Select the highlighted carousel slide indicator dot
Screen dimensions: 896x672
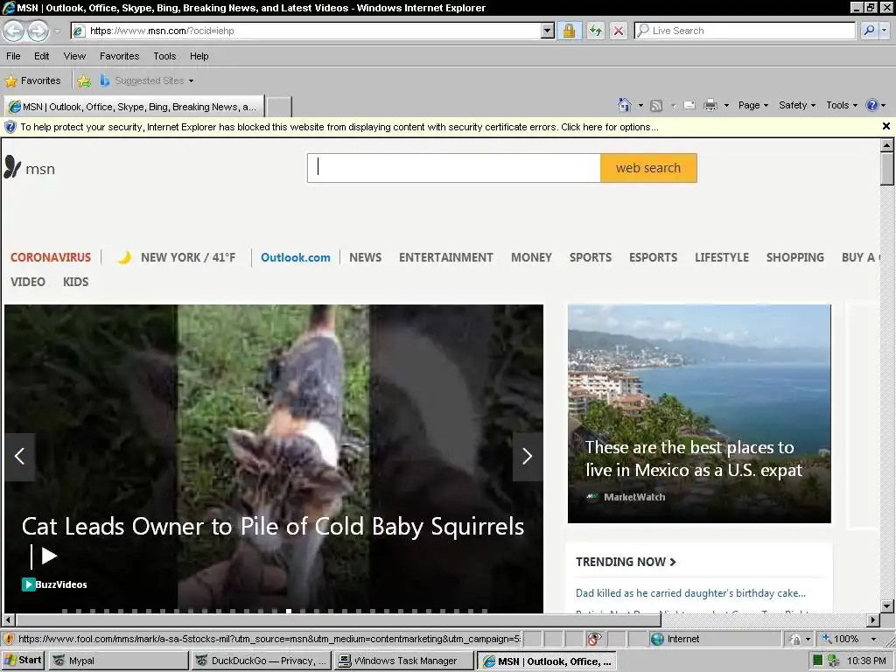coord(289,612)
